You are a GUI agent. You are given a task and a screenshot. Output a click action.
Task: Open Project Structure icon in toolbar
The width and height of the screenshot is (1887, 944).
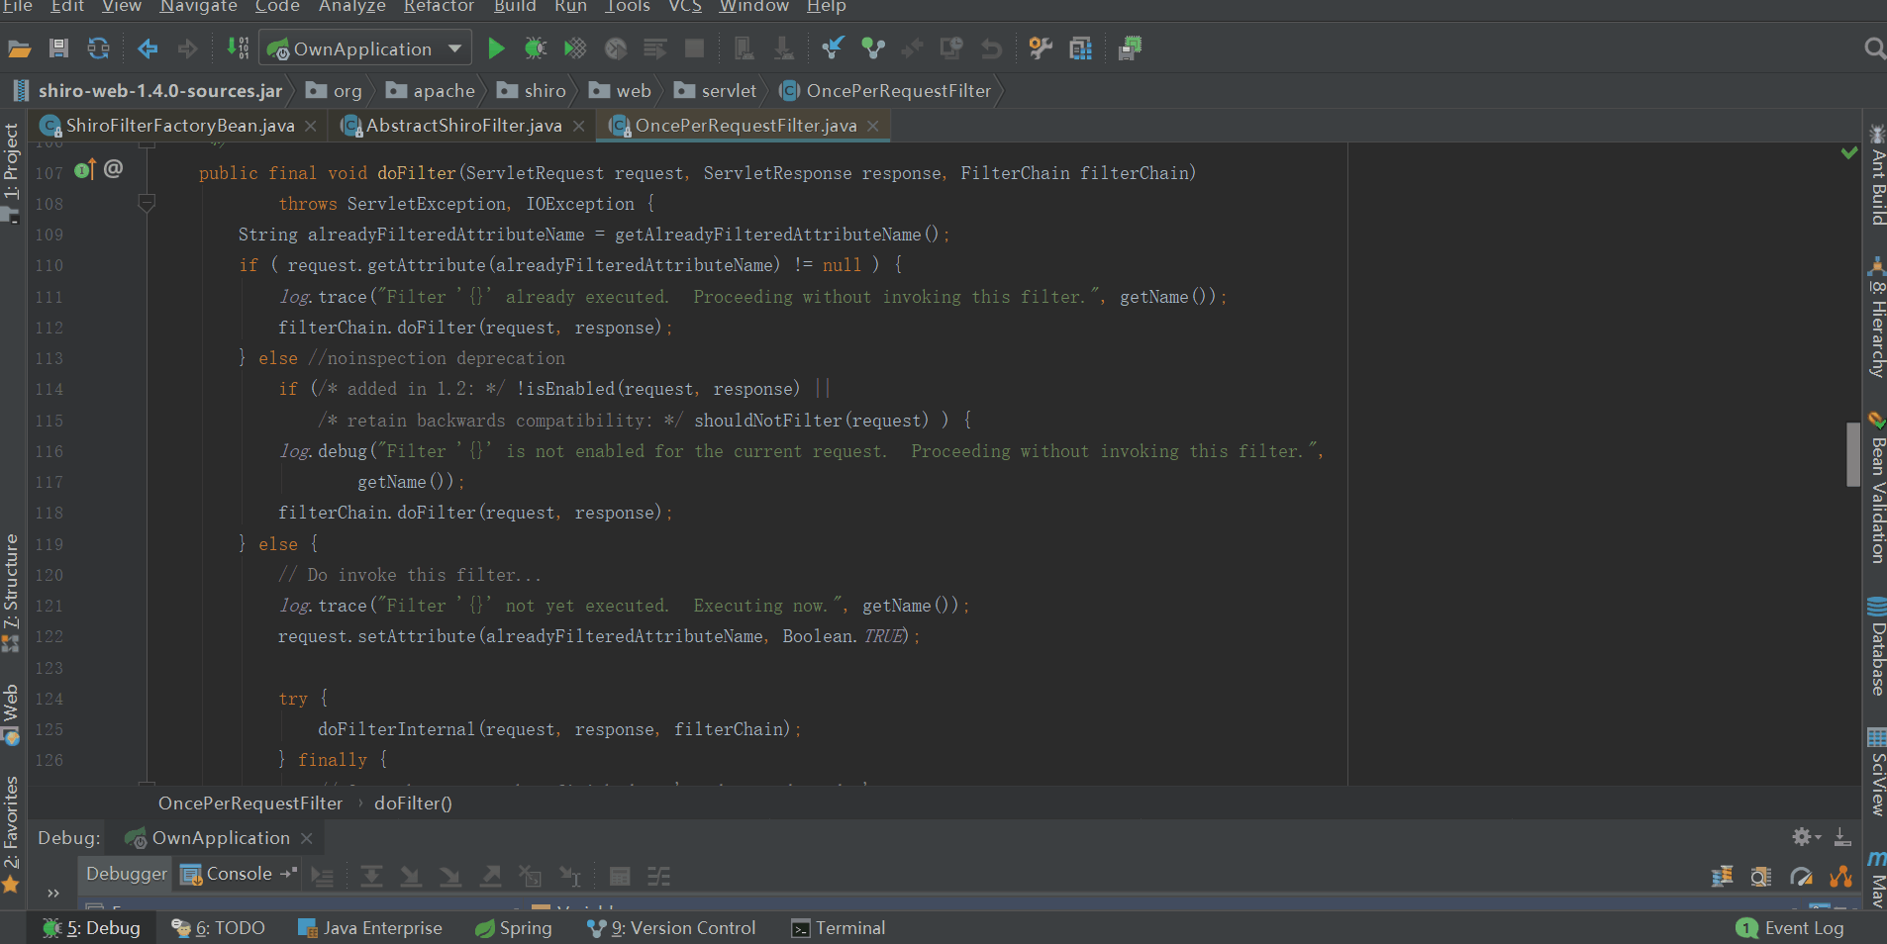(x=1080, y=48)
